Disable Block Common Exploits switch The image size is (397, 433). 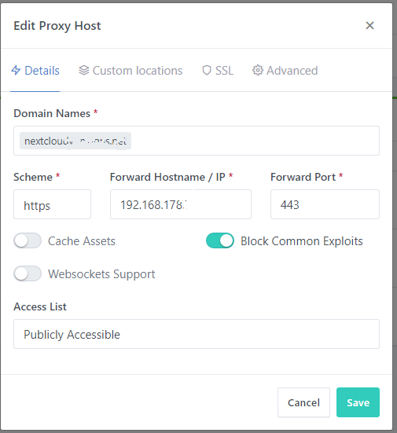coord(220,240)
